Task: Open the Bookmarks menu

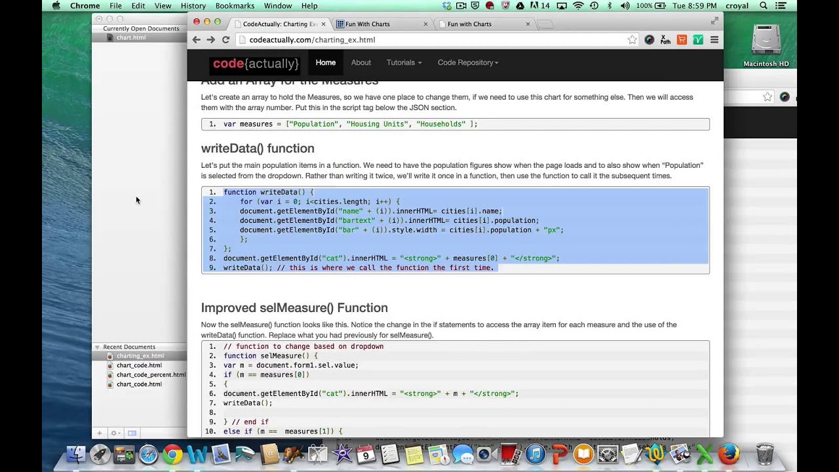Action: click(235, 6)
